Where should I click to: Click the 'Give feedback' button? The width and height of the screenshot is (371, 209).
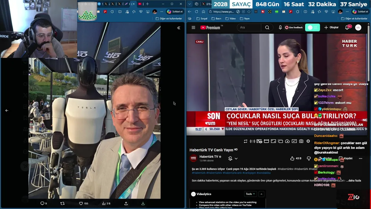coord(294,28)
